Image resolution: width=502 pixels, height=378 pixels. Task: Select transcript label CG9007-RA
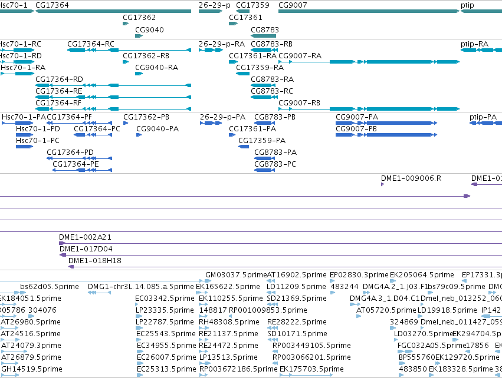pos(300,55)
